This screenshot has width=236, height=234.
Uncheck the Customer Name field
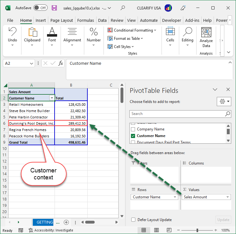coord(133,136)
